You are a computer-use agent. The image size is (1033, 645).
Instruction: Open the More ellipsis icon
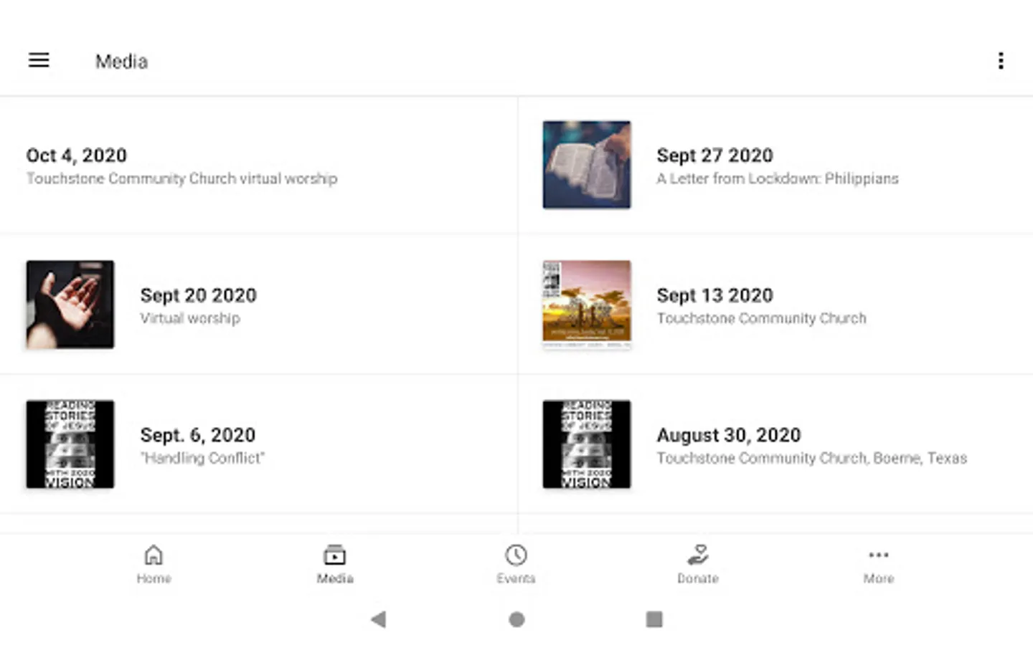pos(878,555)
